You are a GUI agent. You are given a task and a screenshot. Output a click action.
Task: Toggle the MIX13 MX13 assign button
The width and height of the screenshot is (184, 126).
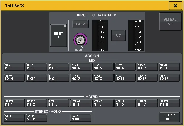click(103, 77)
